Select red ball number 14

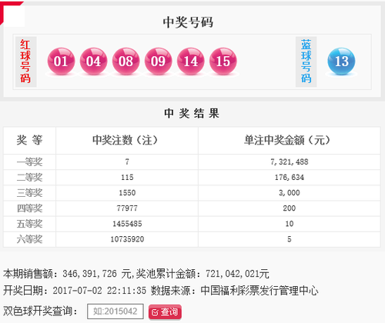pyautogui.click(x=190, y=61)
